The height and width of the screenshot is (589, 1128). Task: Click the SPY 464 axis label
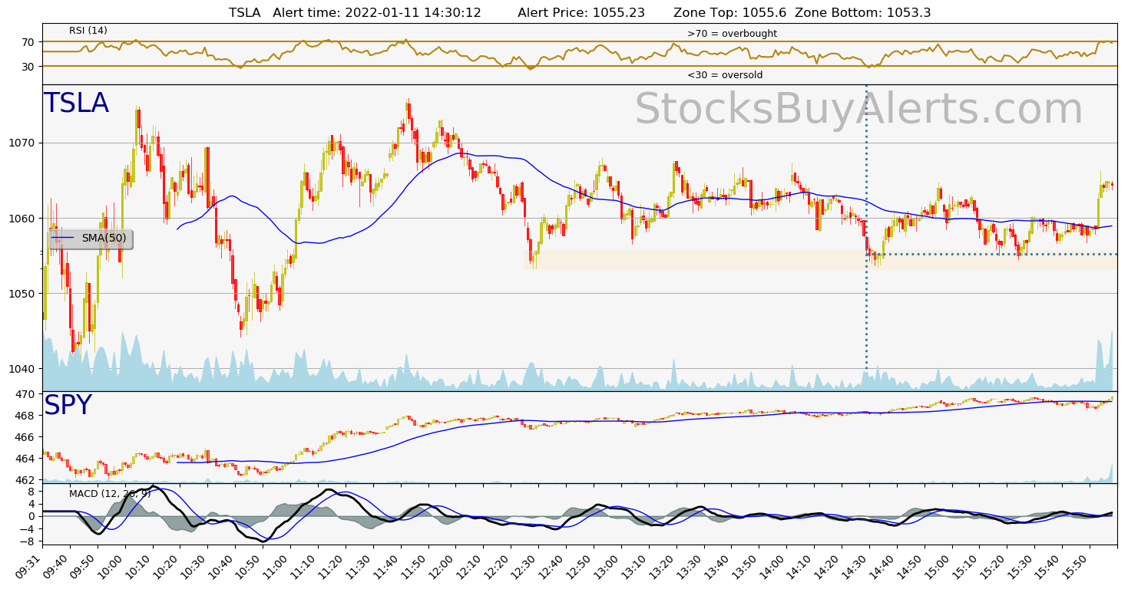pos(25,458)
